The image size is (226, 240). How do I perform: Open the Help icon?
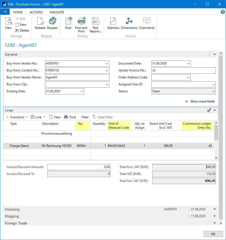point(223,12)
